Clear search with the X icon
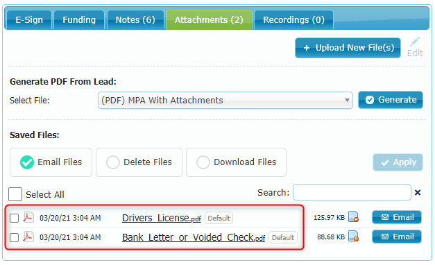This screenshot has width=435, height=265. (x=418, y=192)
